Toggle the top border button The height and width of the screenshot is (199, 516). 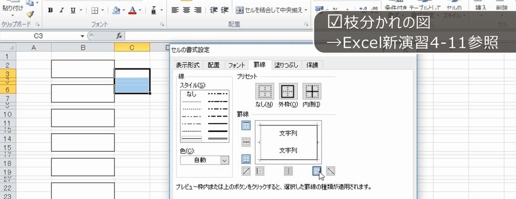[246, 125]
